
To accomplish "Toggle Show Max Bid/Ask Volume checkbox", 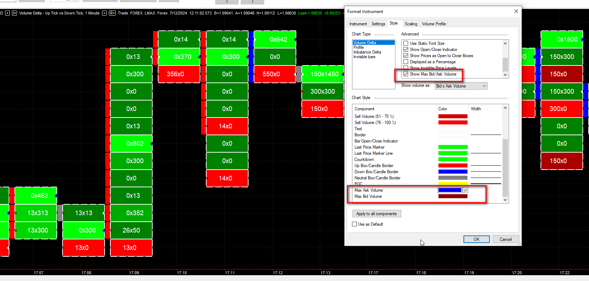I will pyautogui.click(x=406, y=74).
